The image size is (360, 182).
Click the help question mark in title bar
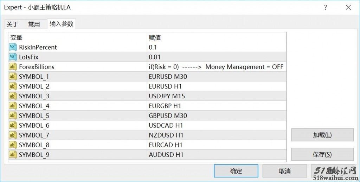tap(326, 7)
